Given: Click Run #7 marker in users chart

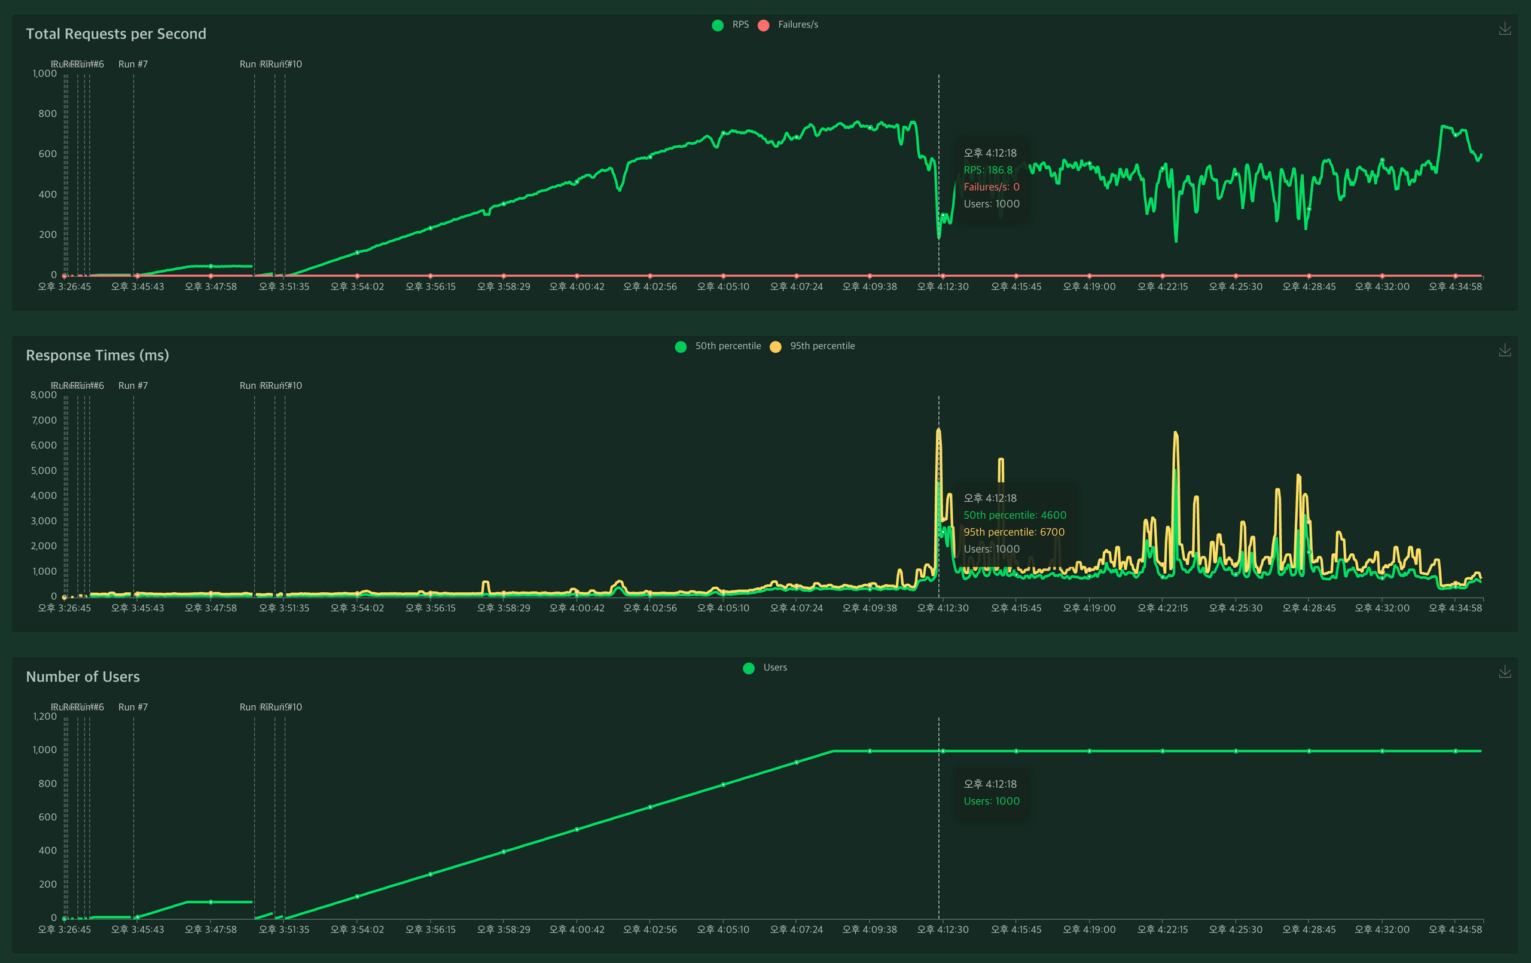Looking at the screenshot, I should [x=133, y=708].
